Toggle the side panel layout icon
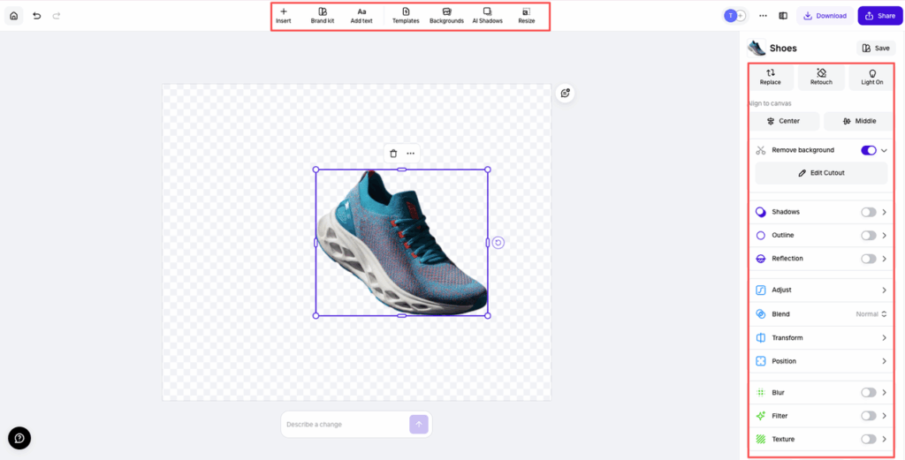The image size is (905, 460). 783,16
